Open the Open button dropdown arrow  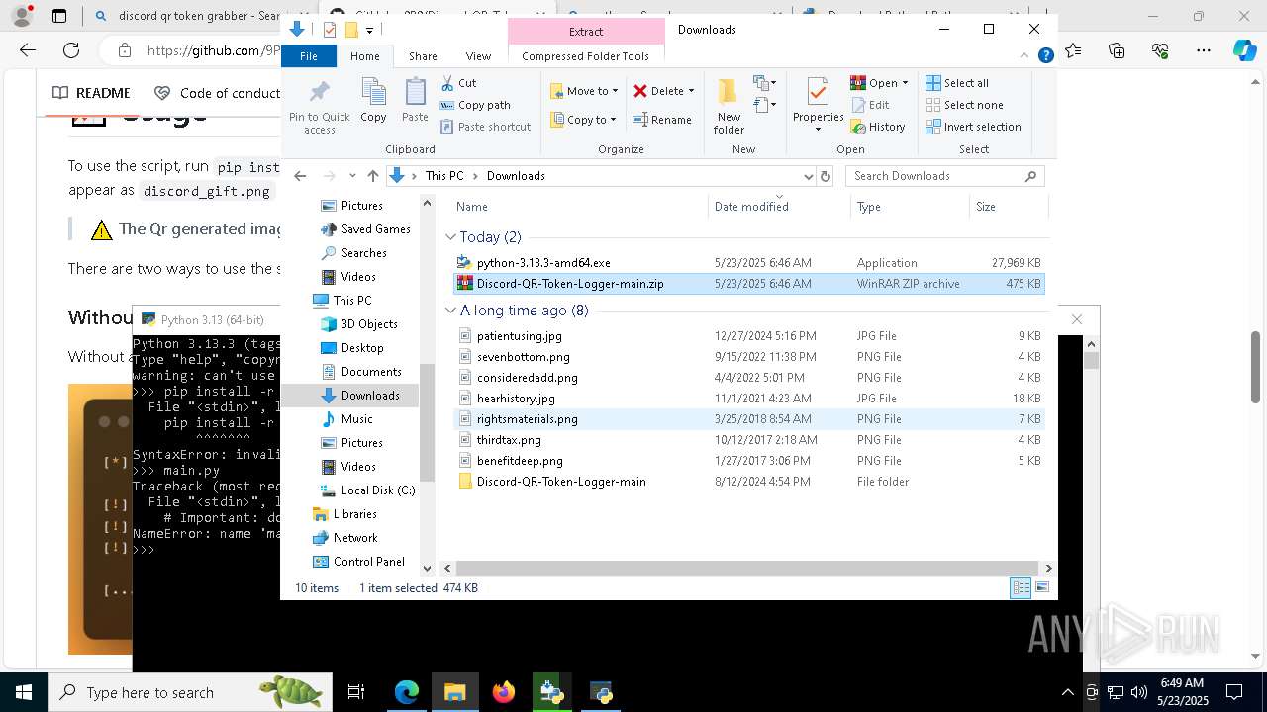click(905, 83)
